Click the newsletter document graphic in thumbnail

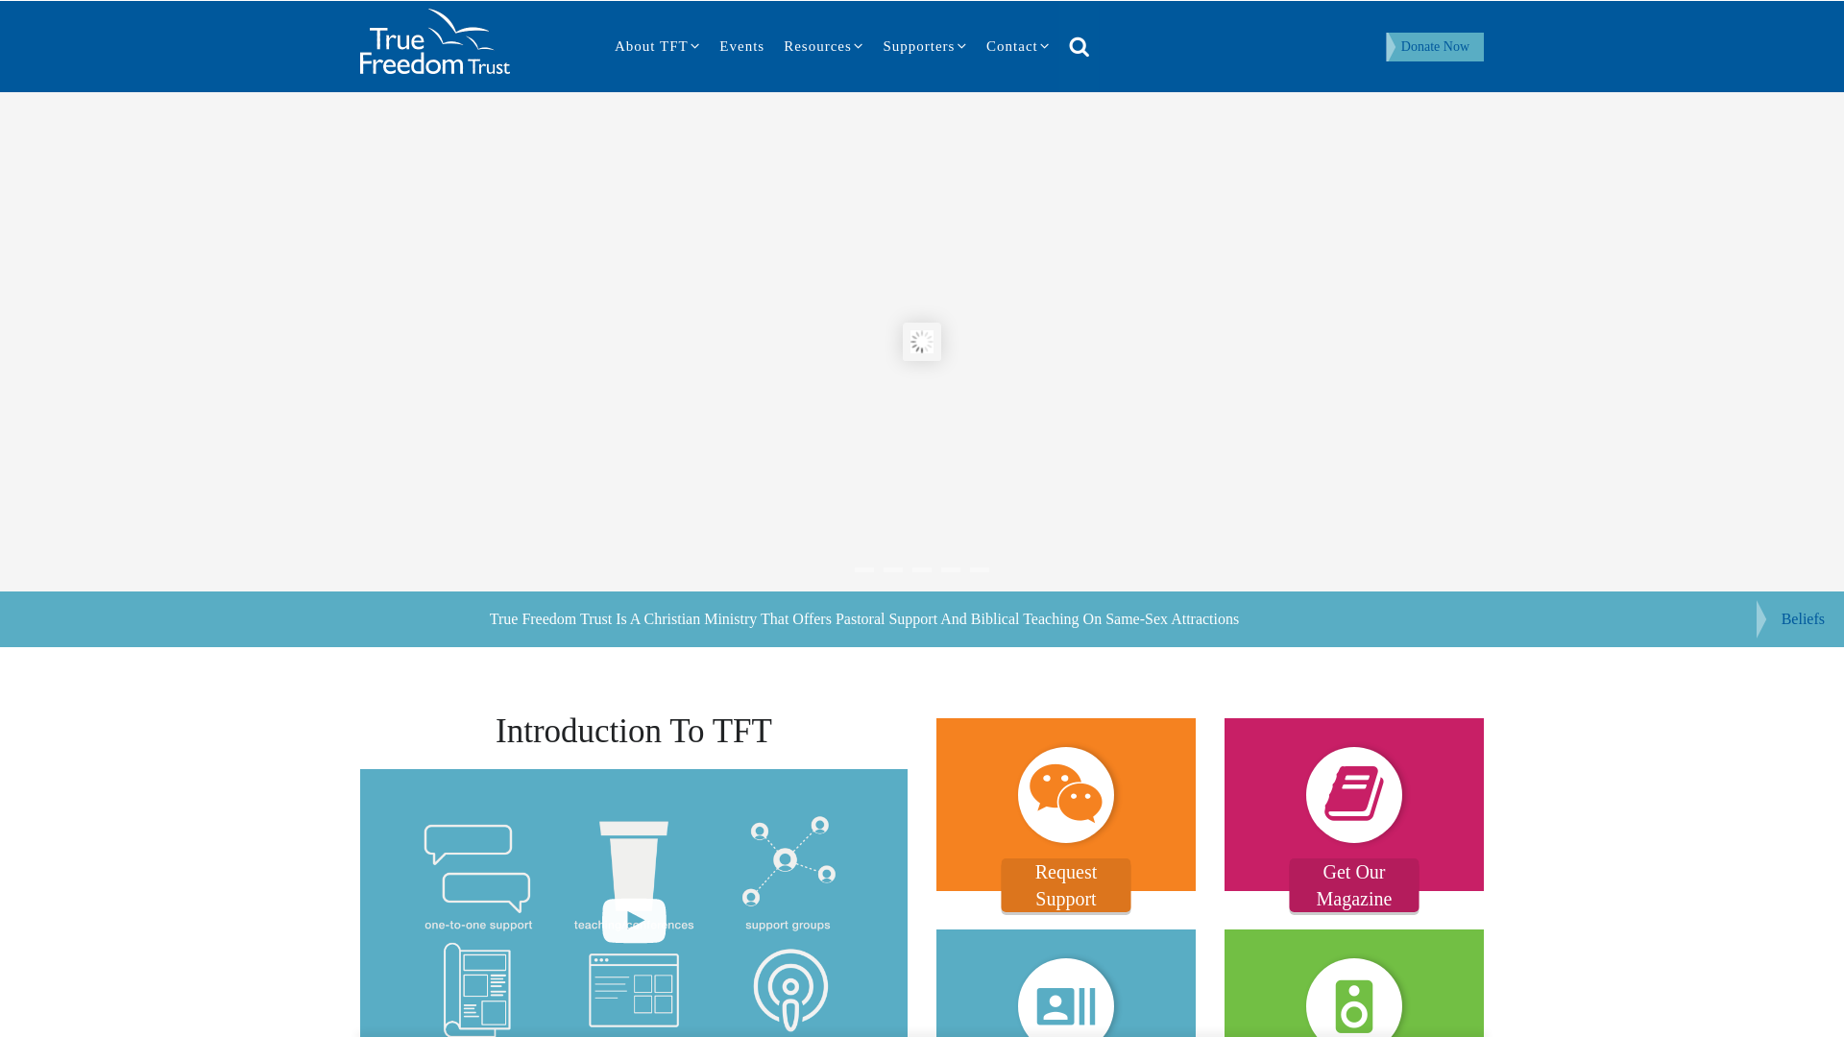pyautogui.click(x=477, y=989)
